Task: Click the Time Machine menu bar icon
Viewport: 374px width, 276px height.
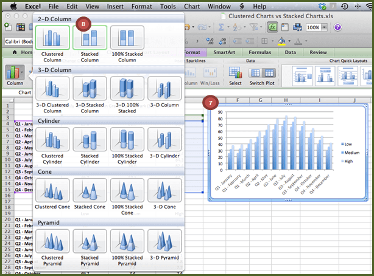Action: pyautogui.click(x=344, y=7)
